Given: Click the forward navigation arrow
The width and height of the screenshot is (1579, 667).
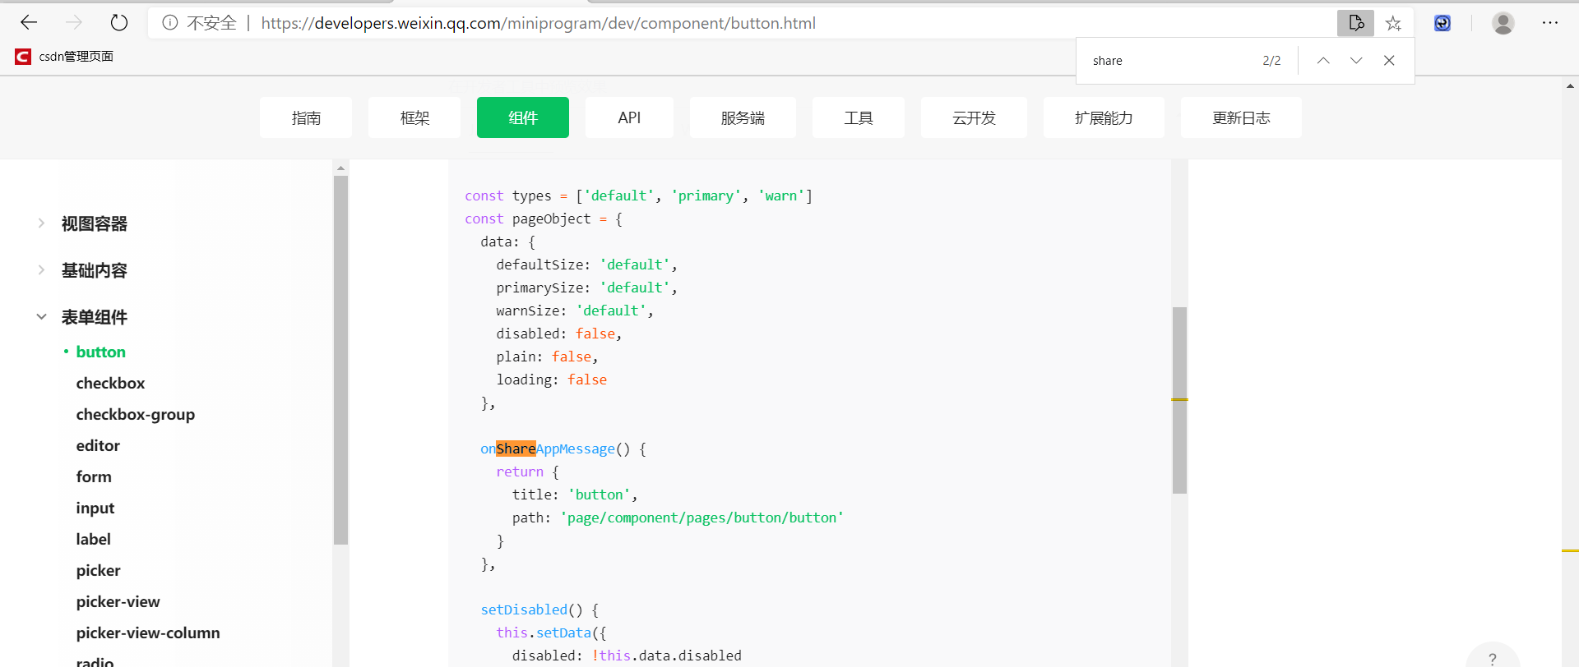Looking at the screenshot, I should (x=74, y=23).
